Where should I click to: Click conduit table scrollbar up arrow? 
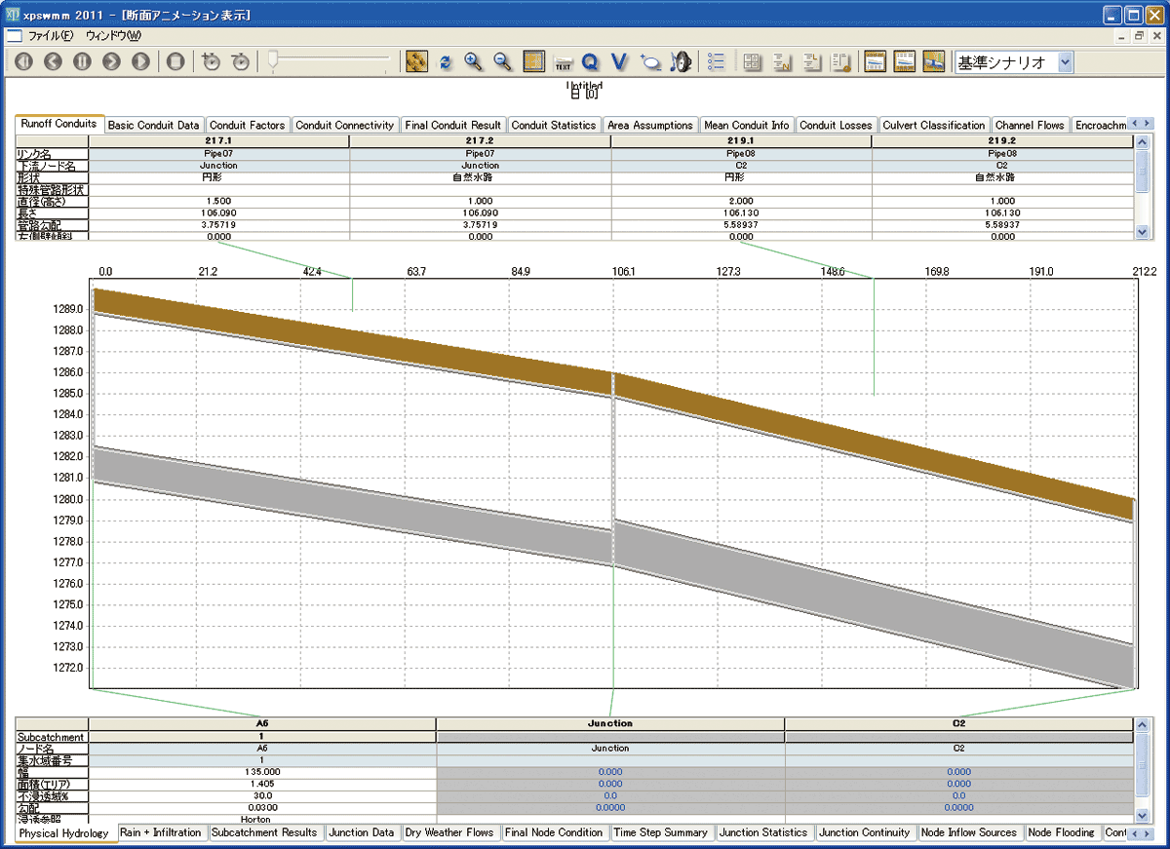pyautogui.click(x=1144, y=143)
